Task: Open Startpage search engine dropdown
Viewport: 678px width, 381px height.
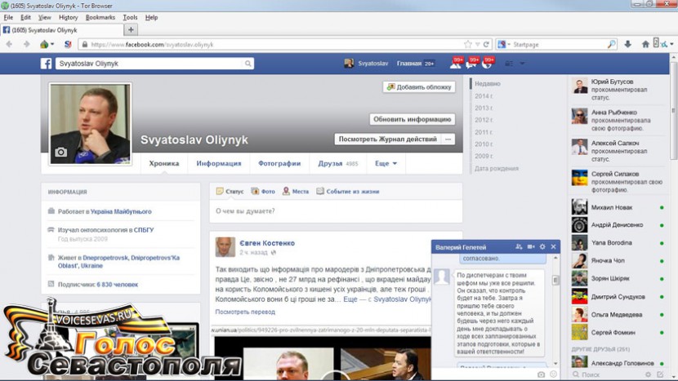Action: [504, 44]
